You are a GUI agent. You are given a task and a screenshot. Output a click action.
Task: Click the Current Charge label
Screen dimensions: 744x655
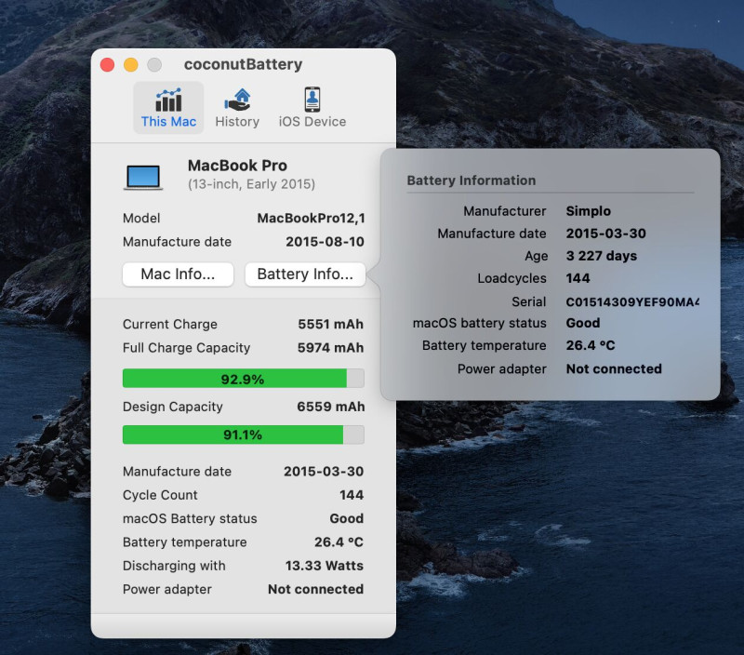pyautogui.click(x=170, y=324)
